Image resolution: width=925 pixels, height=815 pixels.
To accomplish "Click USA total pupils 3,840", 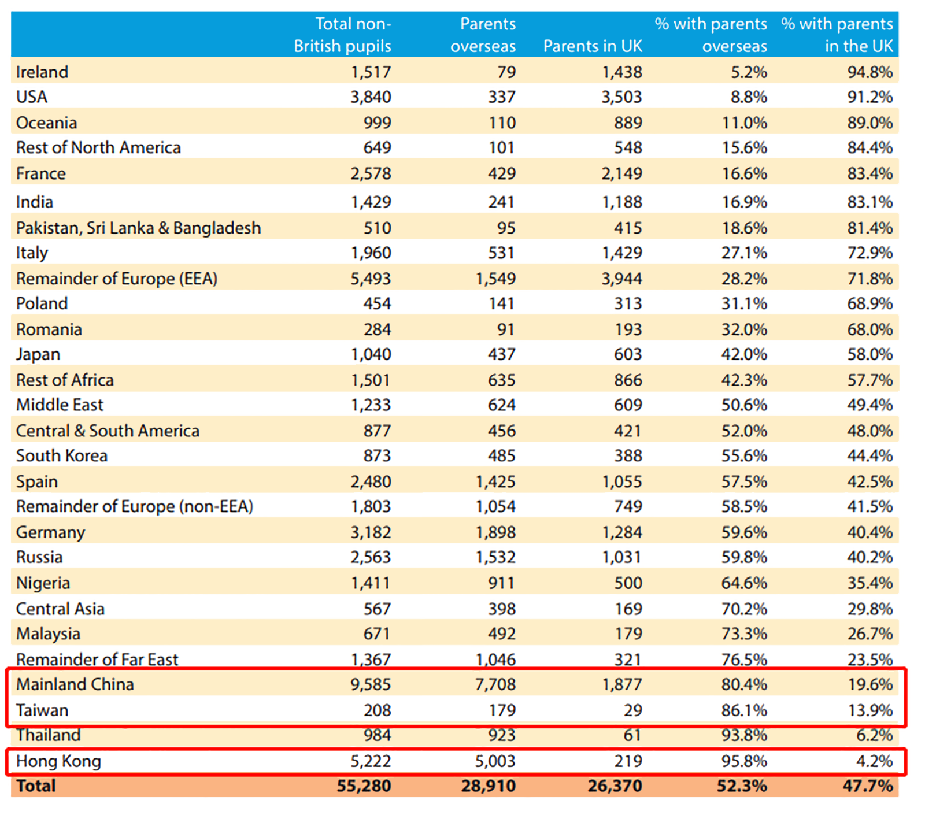I will pyautogui.click(x=371, y=97).
